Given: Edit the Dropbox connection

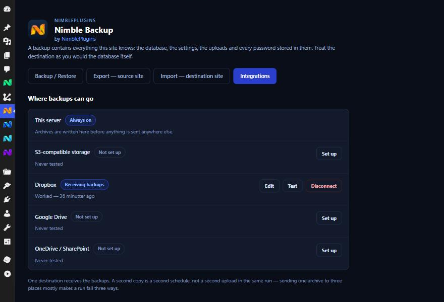Looking at the screenshot, I should (x=269, y=186).
